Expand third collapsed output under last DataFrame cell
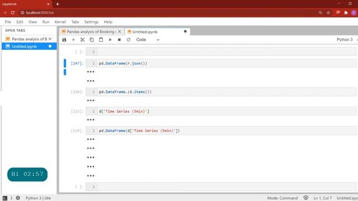Viewport: 358px width, 201px height. pyautogui.click(x=91, y=157)
